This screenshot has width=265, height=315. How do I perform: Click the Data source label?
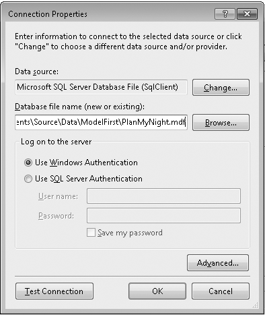pos(36,71)
